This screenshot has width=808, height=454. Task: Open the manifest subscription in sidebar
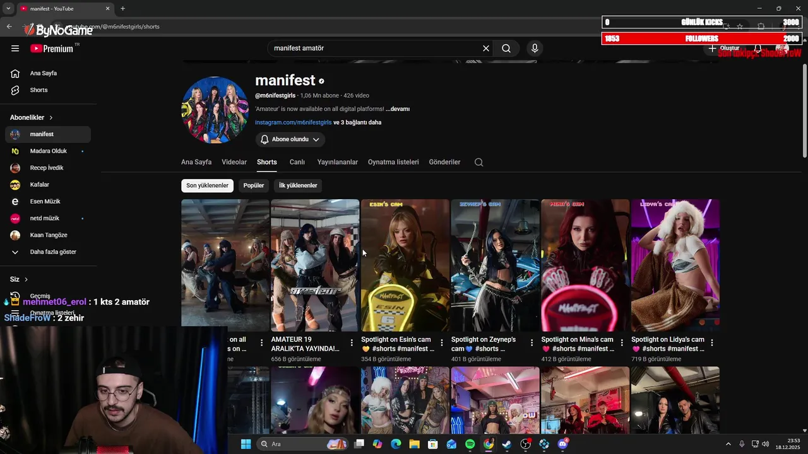[48, 134]
